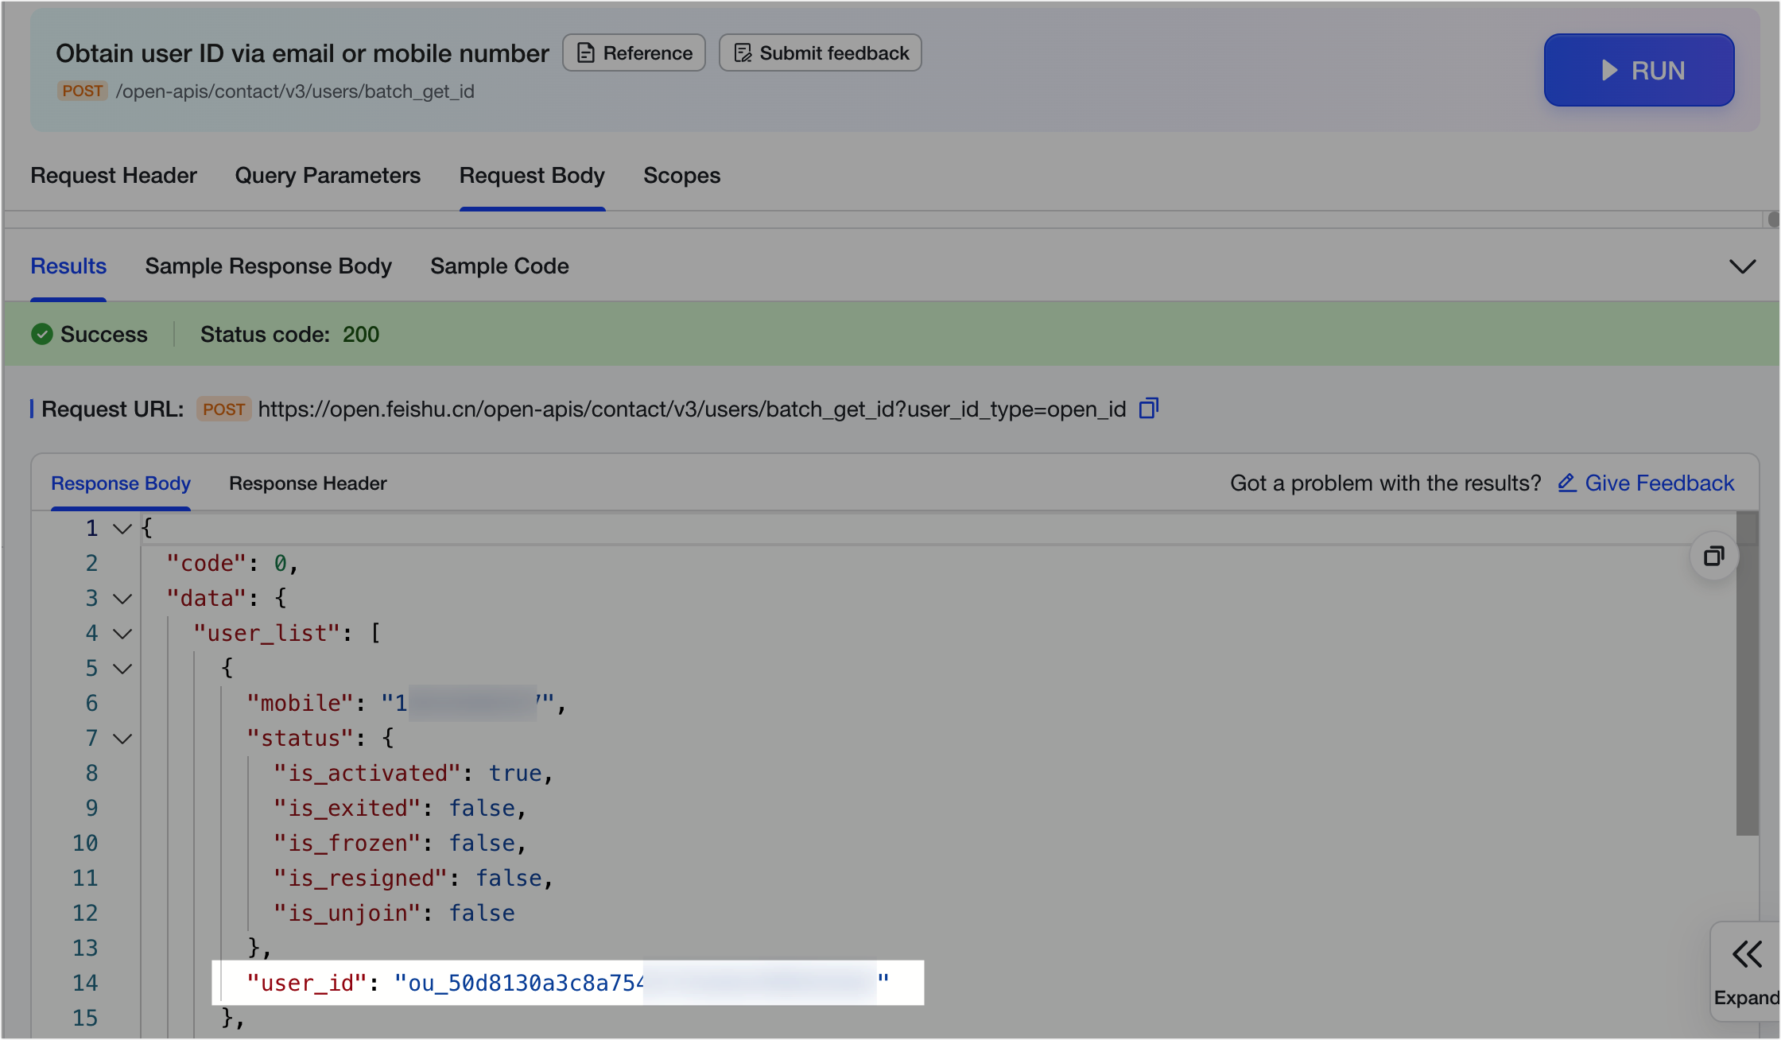1781x1040 pixels.
Task: Collapse the "data" node on line 3
Action: point(122,599)
